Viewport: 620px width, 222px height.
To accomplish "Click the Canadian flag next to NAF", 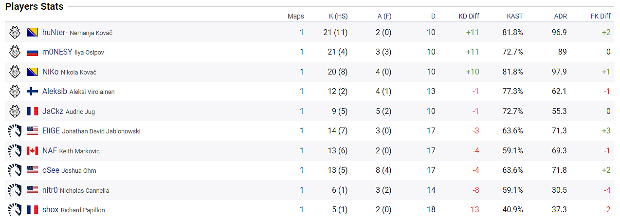I will pyautogui.click(x=32, y=151).
